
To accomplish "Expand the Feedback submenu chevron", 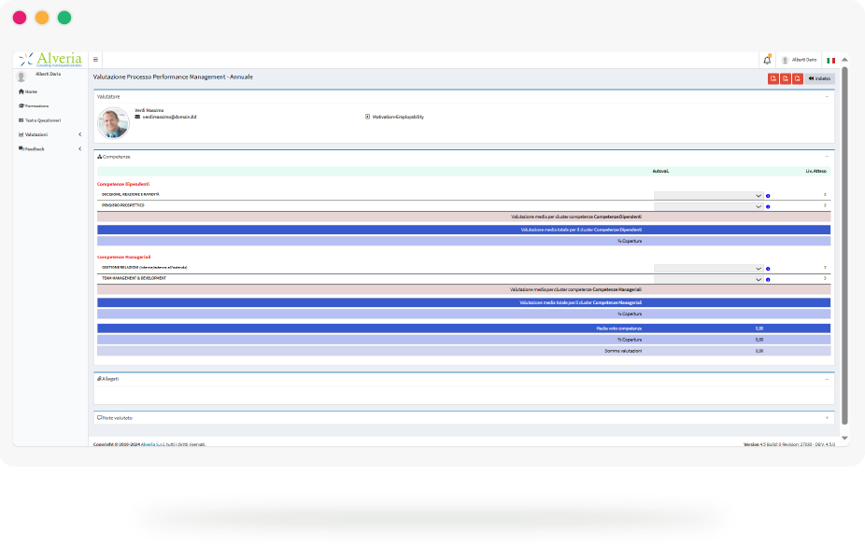I will pos(80,148).
